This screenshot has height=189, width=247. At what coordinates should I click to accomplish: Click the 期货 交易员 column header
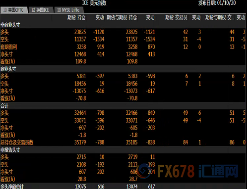pos(176,17)
